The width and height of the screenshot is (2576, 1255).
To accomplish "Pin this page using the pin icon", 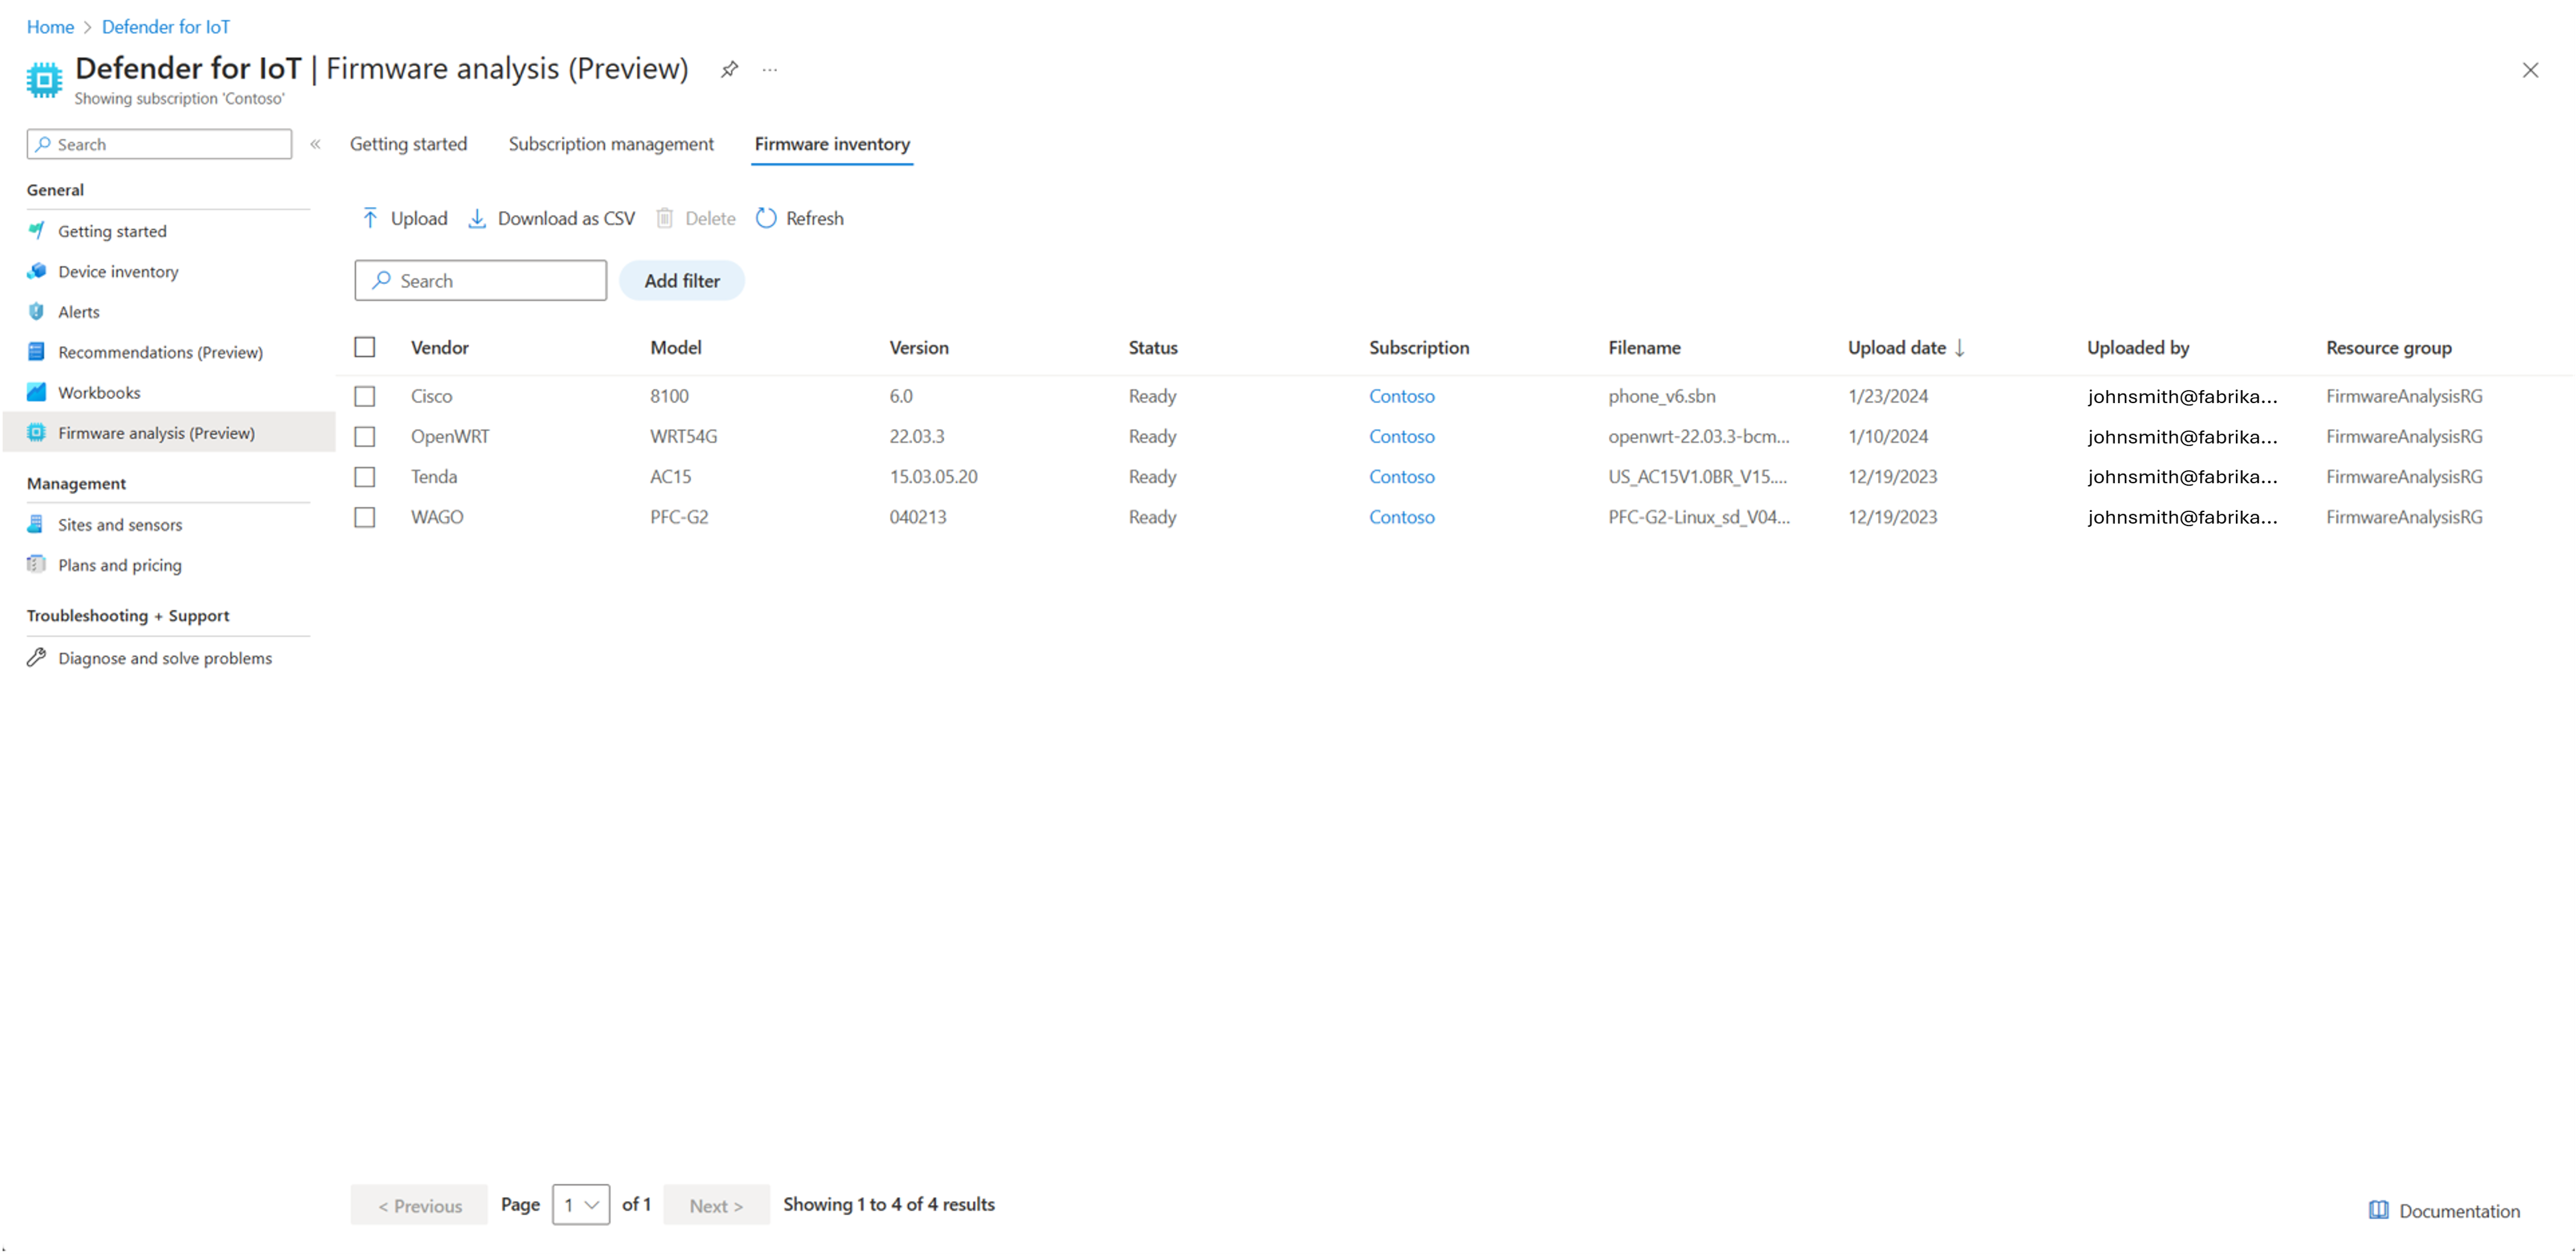I will [x=729, y=69].
